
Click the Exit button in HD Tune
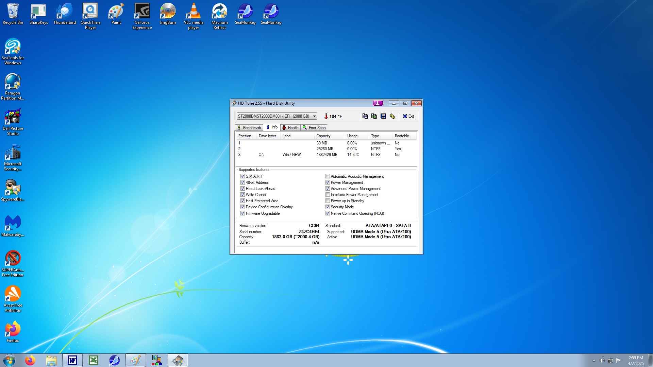pos(408,116)
